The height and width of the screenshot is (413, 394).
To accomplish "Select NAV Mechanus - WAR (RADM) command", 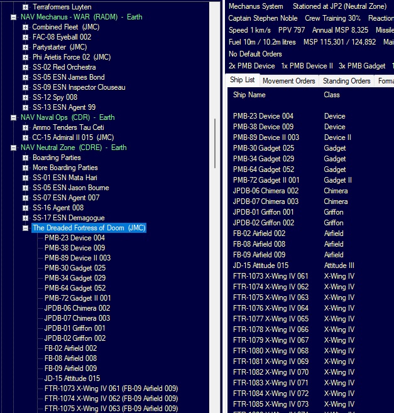I will point(82,17).
